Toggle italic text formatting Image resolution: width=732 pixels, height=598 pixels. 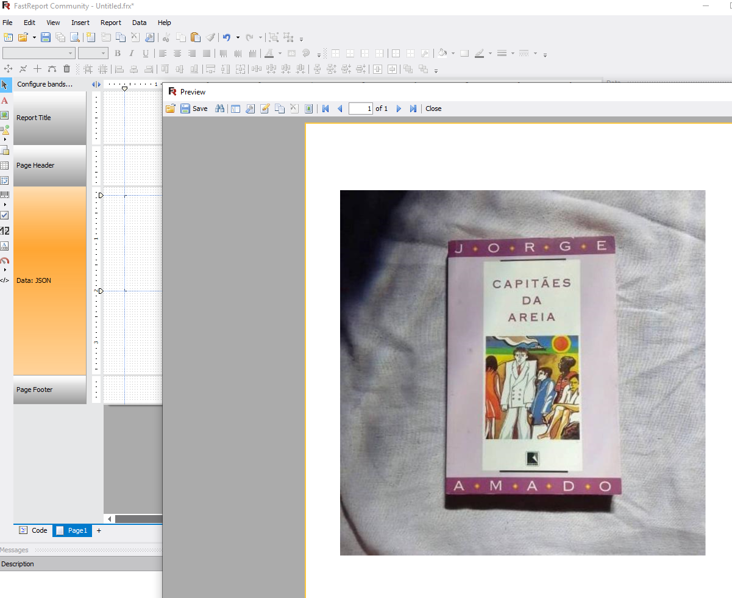tap(131, 54)
